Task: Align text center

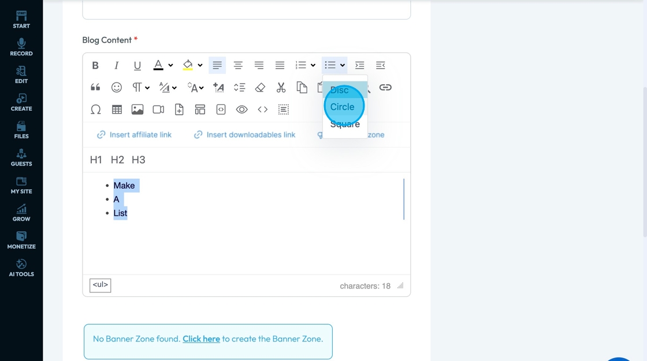Action: click(238, 65)
